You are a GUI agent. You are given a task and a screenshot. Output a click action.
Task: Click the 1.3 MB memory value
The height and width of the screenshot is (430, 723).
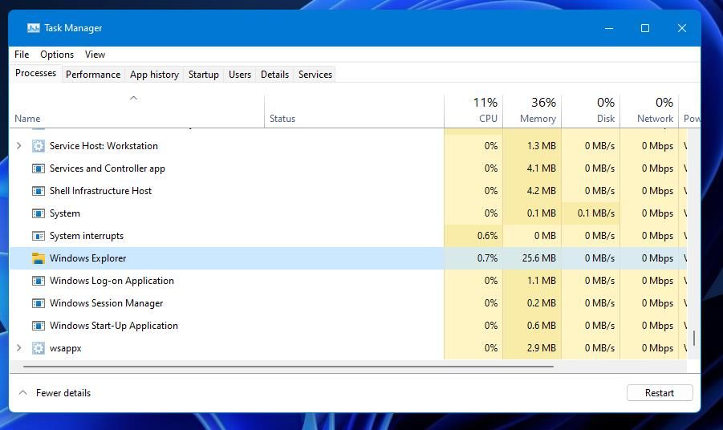point(541,146)
